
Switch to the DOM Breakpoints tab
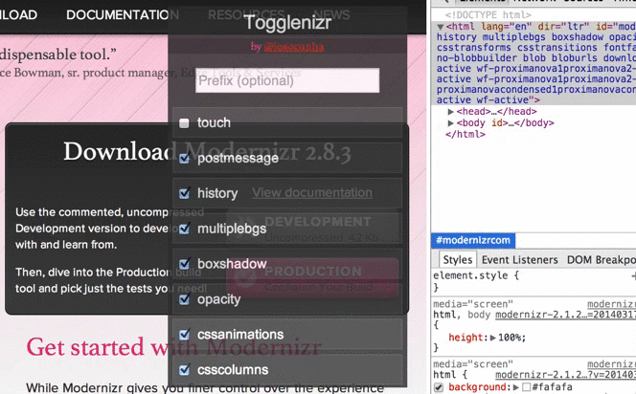[x=602, y=259]
